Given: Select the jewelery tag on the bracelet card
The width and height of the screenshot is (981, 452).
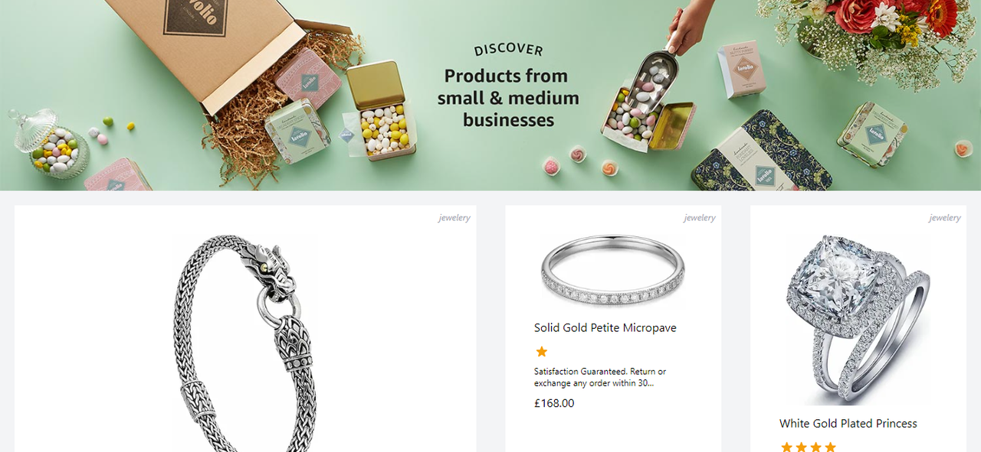Looking at the screenshot, I should tap(454, 218).
